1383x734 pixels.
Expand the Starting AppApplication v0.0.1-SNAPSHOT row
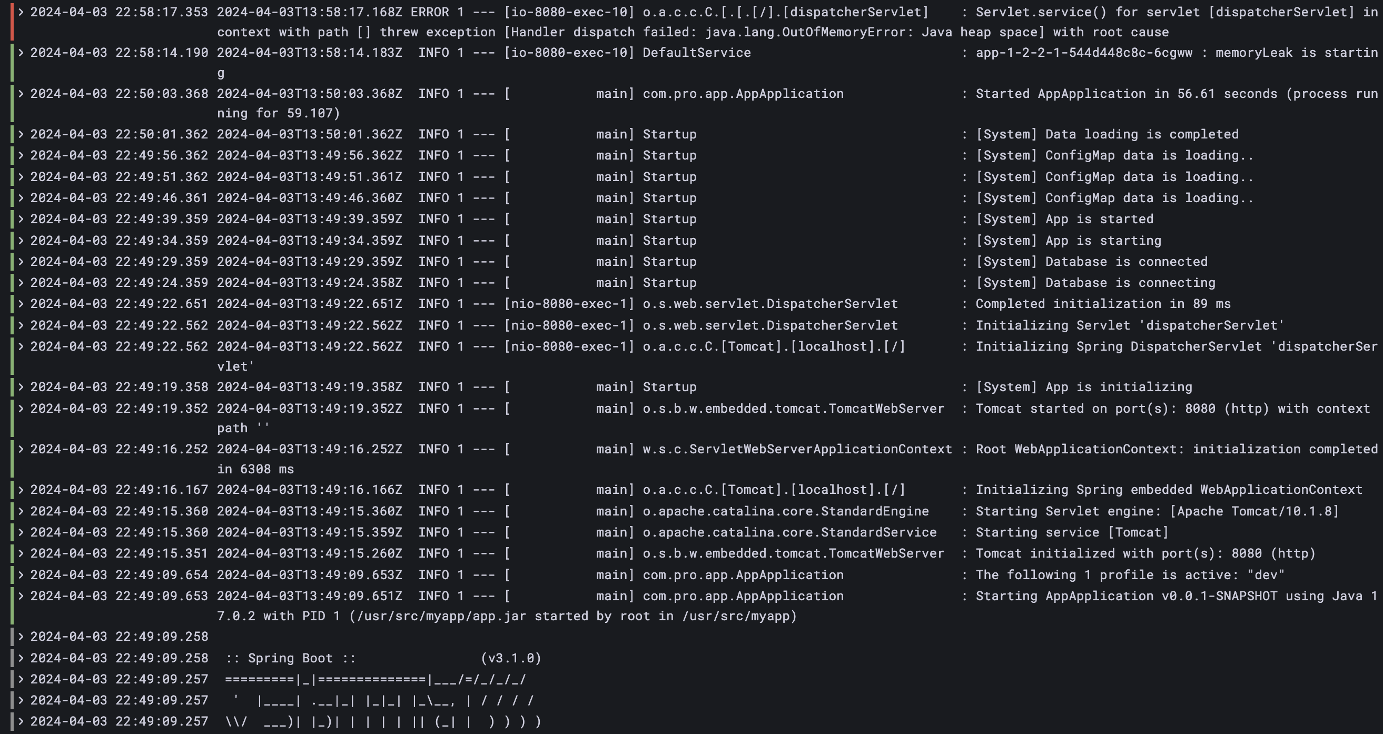click(21, 596)
